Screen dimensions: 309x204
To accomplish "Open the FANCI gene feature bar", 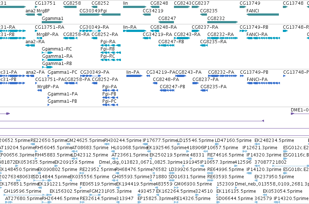I will coord(263,15).
